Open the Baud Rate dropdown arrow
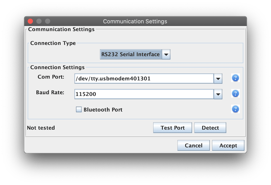 point(218,94)
